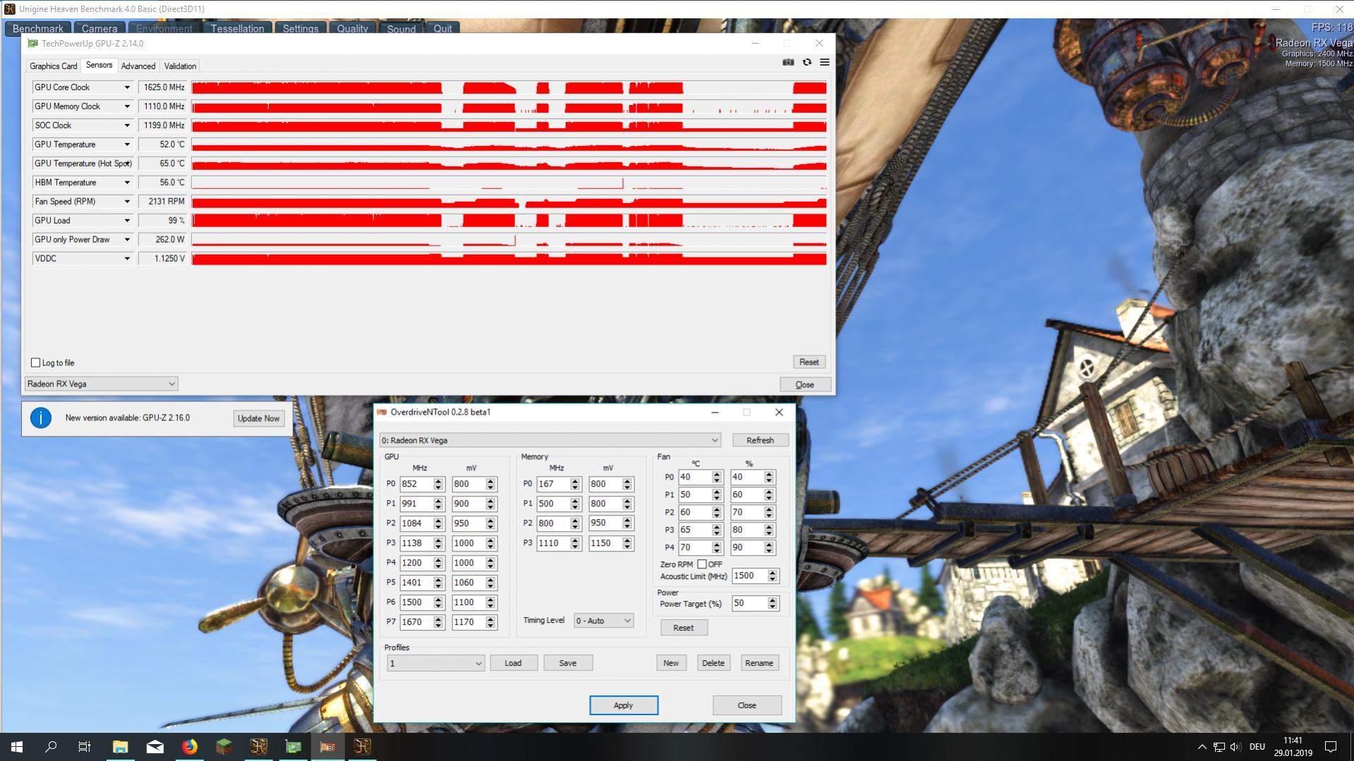This screenshot has height=761, width=1354.
Task: Take a GPU-Z screenshot with camera icon
Action: (788, 62)
